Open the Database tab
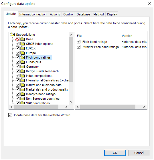 pyautogui.click(x=83, y=14)
